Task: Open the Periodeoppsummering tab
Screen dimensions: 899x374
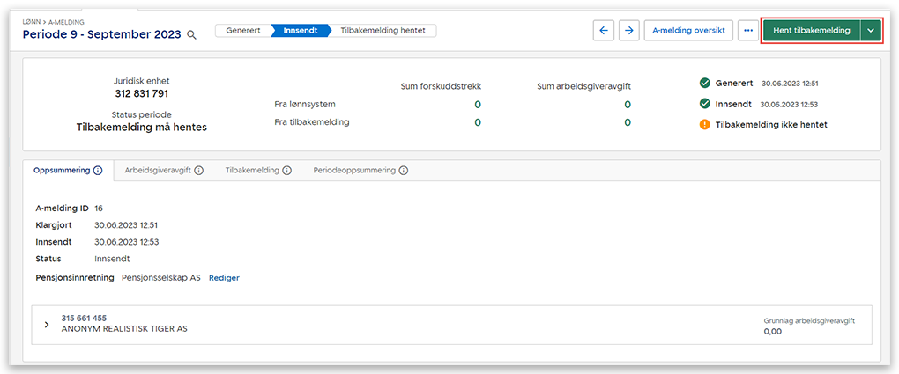Action: 354,171
